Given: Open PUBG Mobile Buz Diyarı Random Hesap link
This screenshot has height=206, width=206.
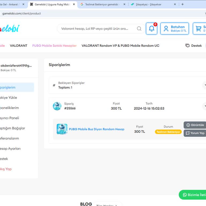Looking at the screenshot, I should [97, 129].
